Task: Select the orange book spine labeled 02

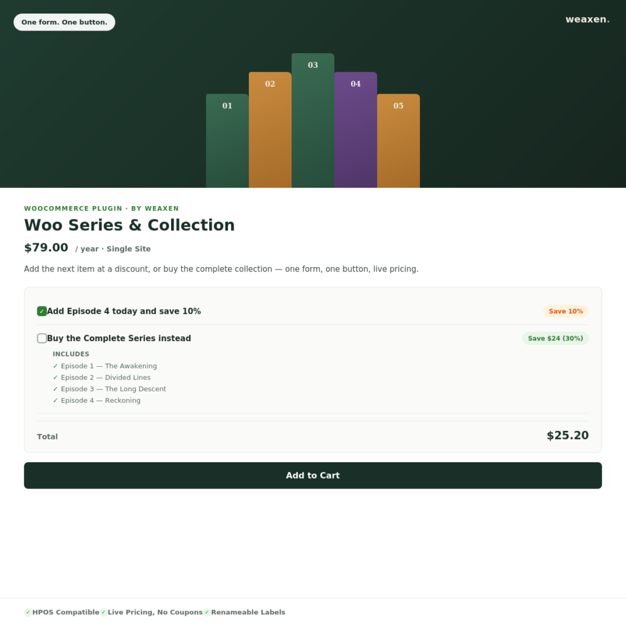Action: tap(270, 130)
